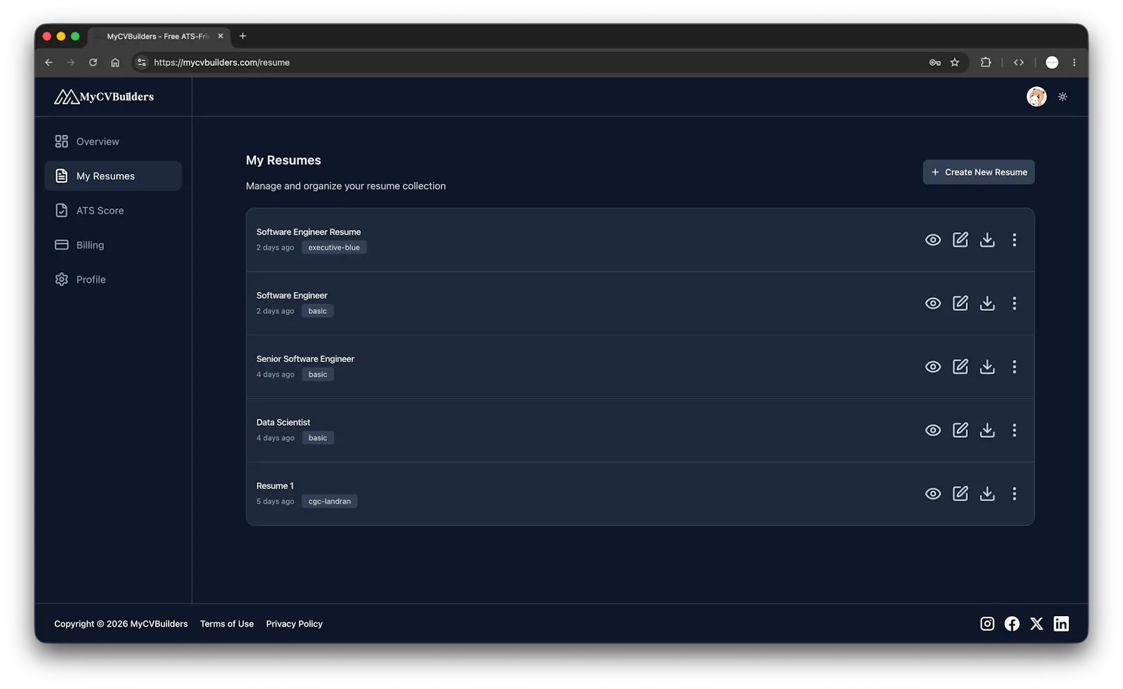Bookmark this page with the star icon
This screenshot has height=689, width=1123.
point(955,62)
